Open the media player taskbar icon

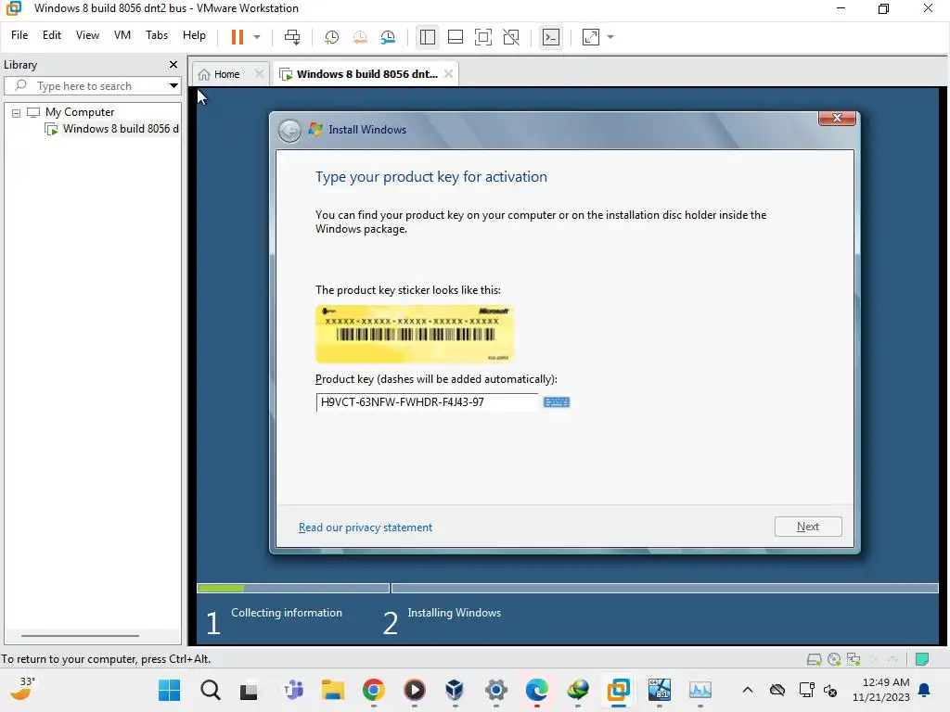415,690
